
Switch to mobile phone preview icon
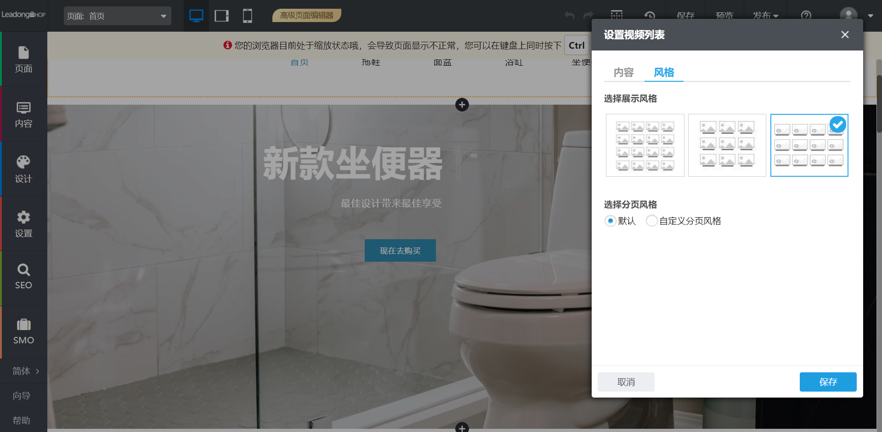247,16
